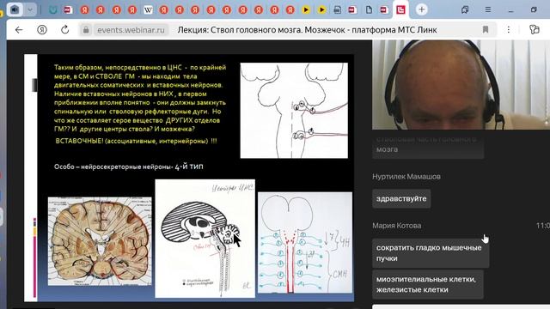Click chat sender name 'Нуртилек Мамашов'

[x=406, y=177]
